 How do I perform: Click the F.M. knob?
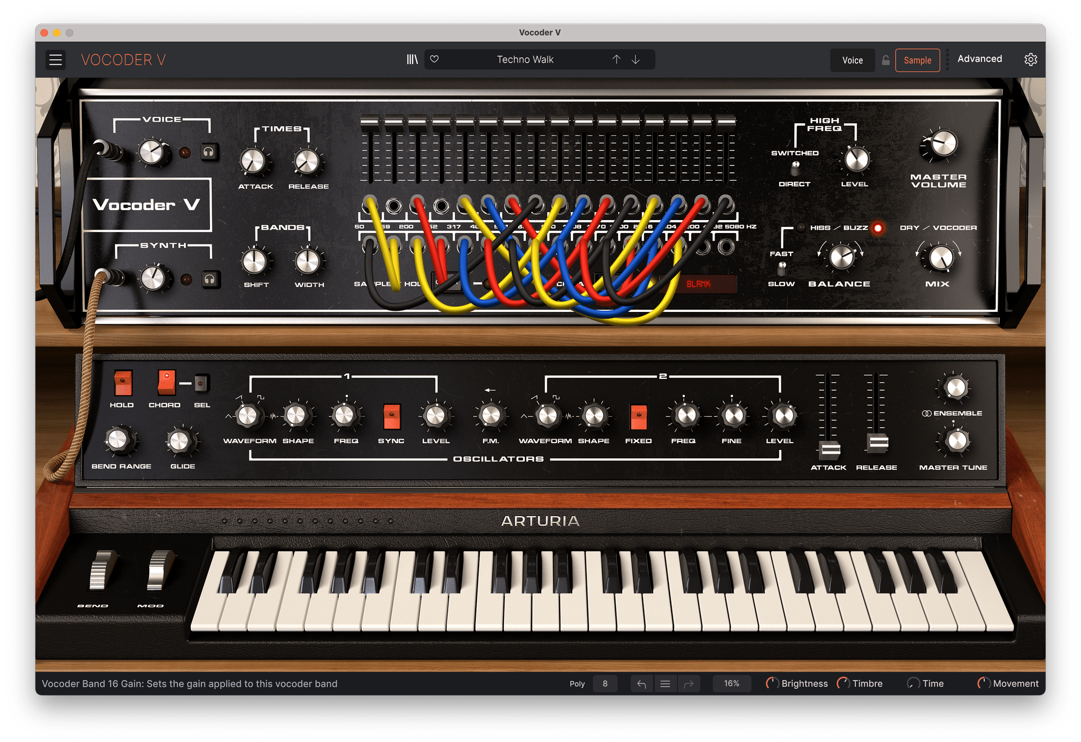tap(490, 416)
